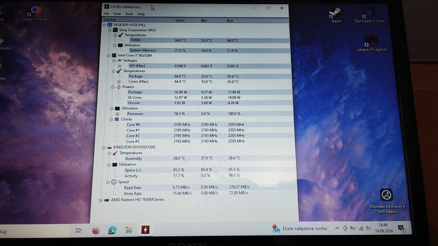This screenshot has width=438, height=246.
Task: Expand the Processor utilization row
Action: tap(117, 114)
